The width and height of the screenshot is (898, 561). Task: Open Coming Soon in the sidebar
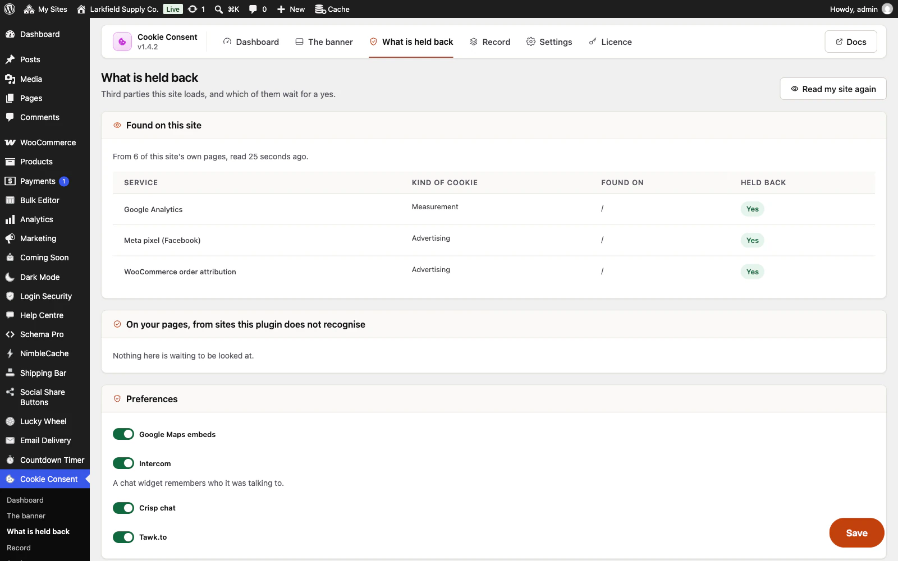point(45,257)
